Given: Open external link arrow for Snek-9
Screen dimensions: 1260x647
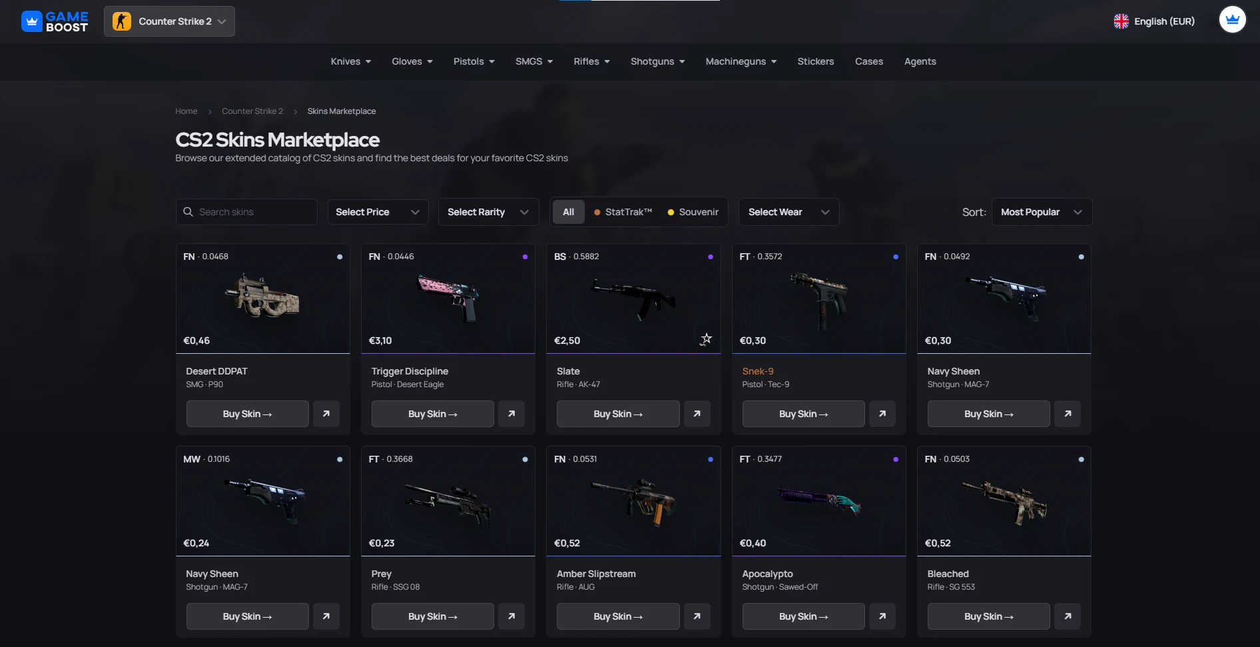Looking at the screenshot, I should (x=882, y=414).
